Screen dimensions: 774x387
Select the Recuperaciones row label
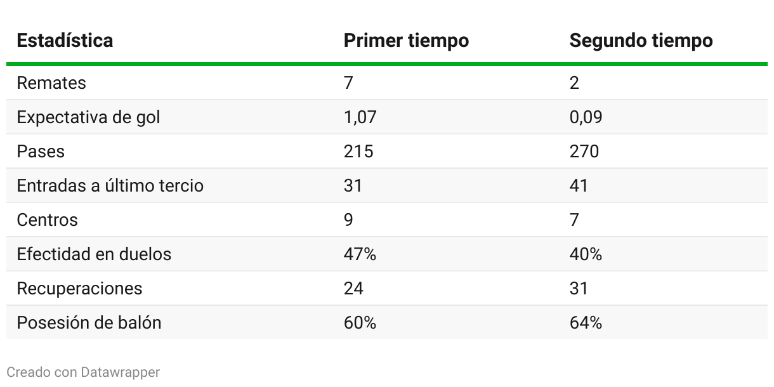click(x=79, y=289)
